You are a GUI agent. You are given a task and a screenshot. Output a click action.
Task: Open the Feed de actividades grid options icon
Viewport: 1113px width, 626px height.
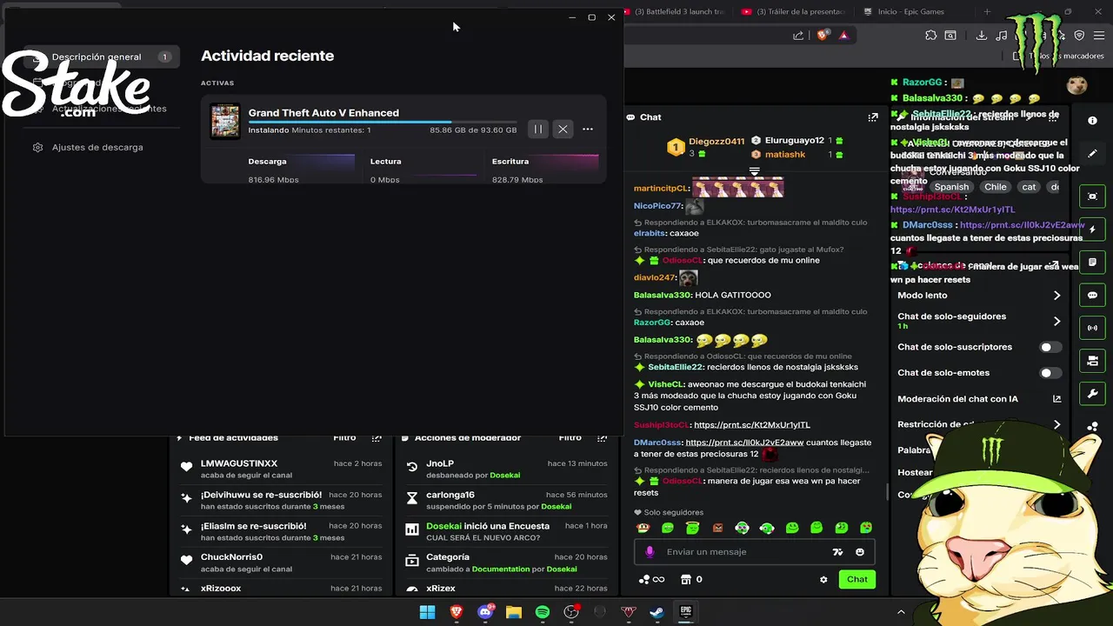[377, 438]
